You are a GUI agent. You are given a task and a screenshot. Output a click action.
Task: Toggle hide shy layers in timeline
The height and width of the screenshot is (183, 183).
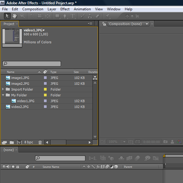(121, 158)
